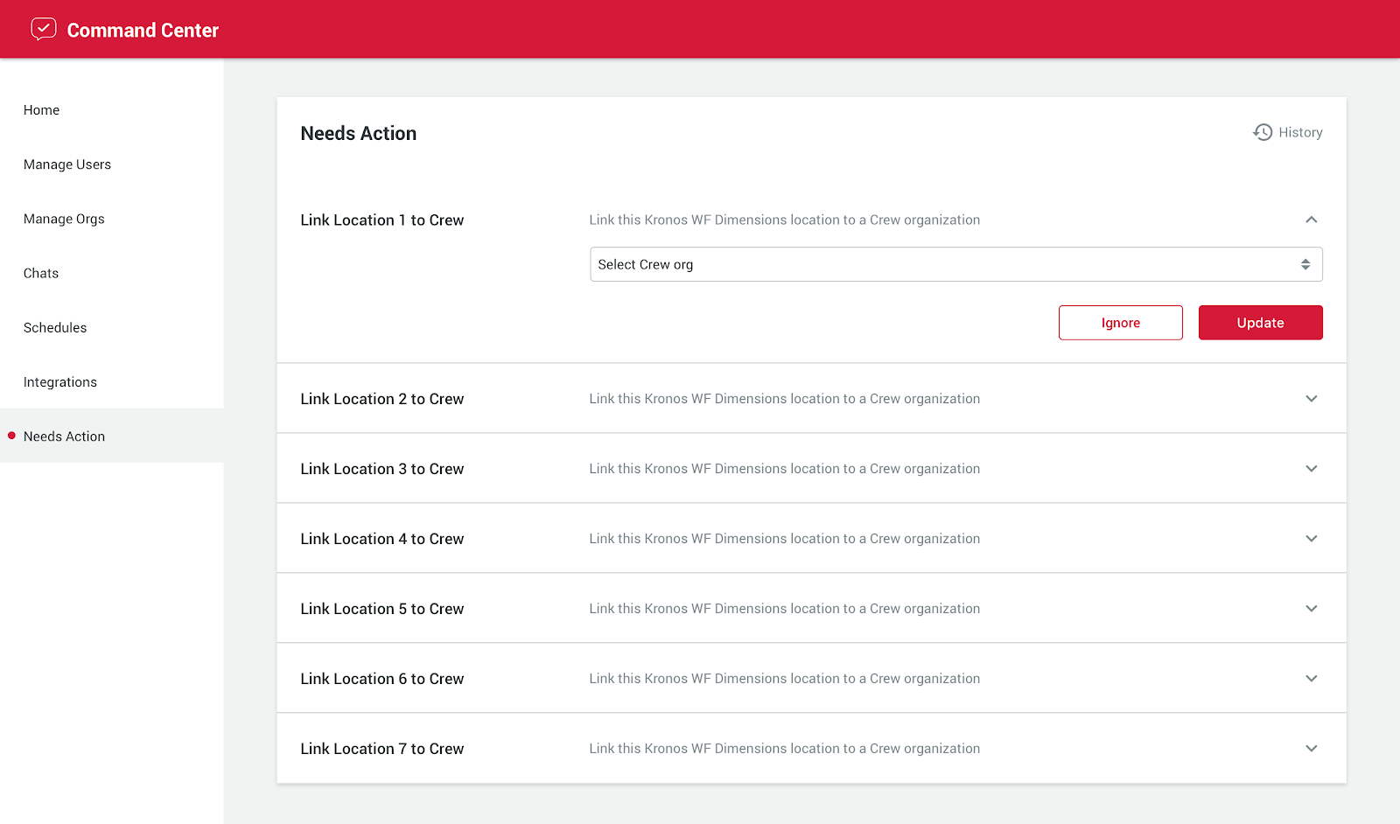Click the description text in Location 6 row
Viewport: 1400px width, 824px height.
785,679
